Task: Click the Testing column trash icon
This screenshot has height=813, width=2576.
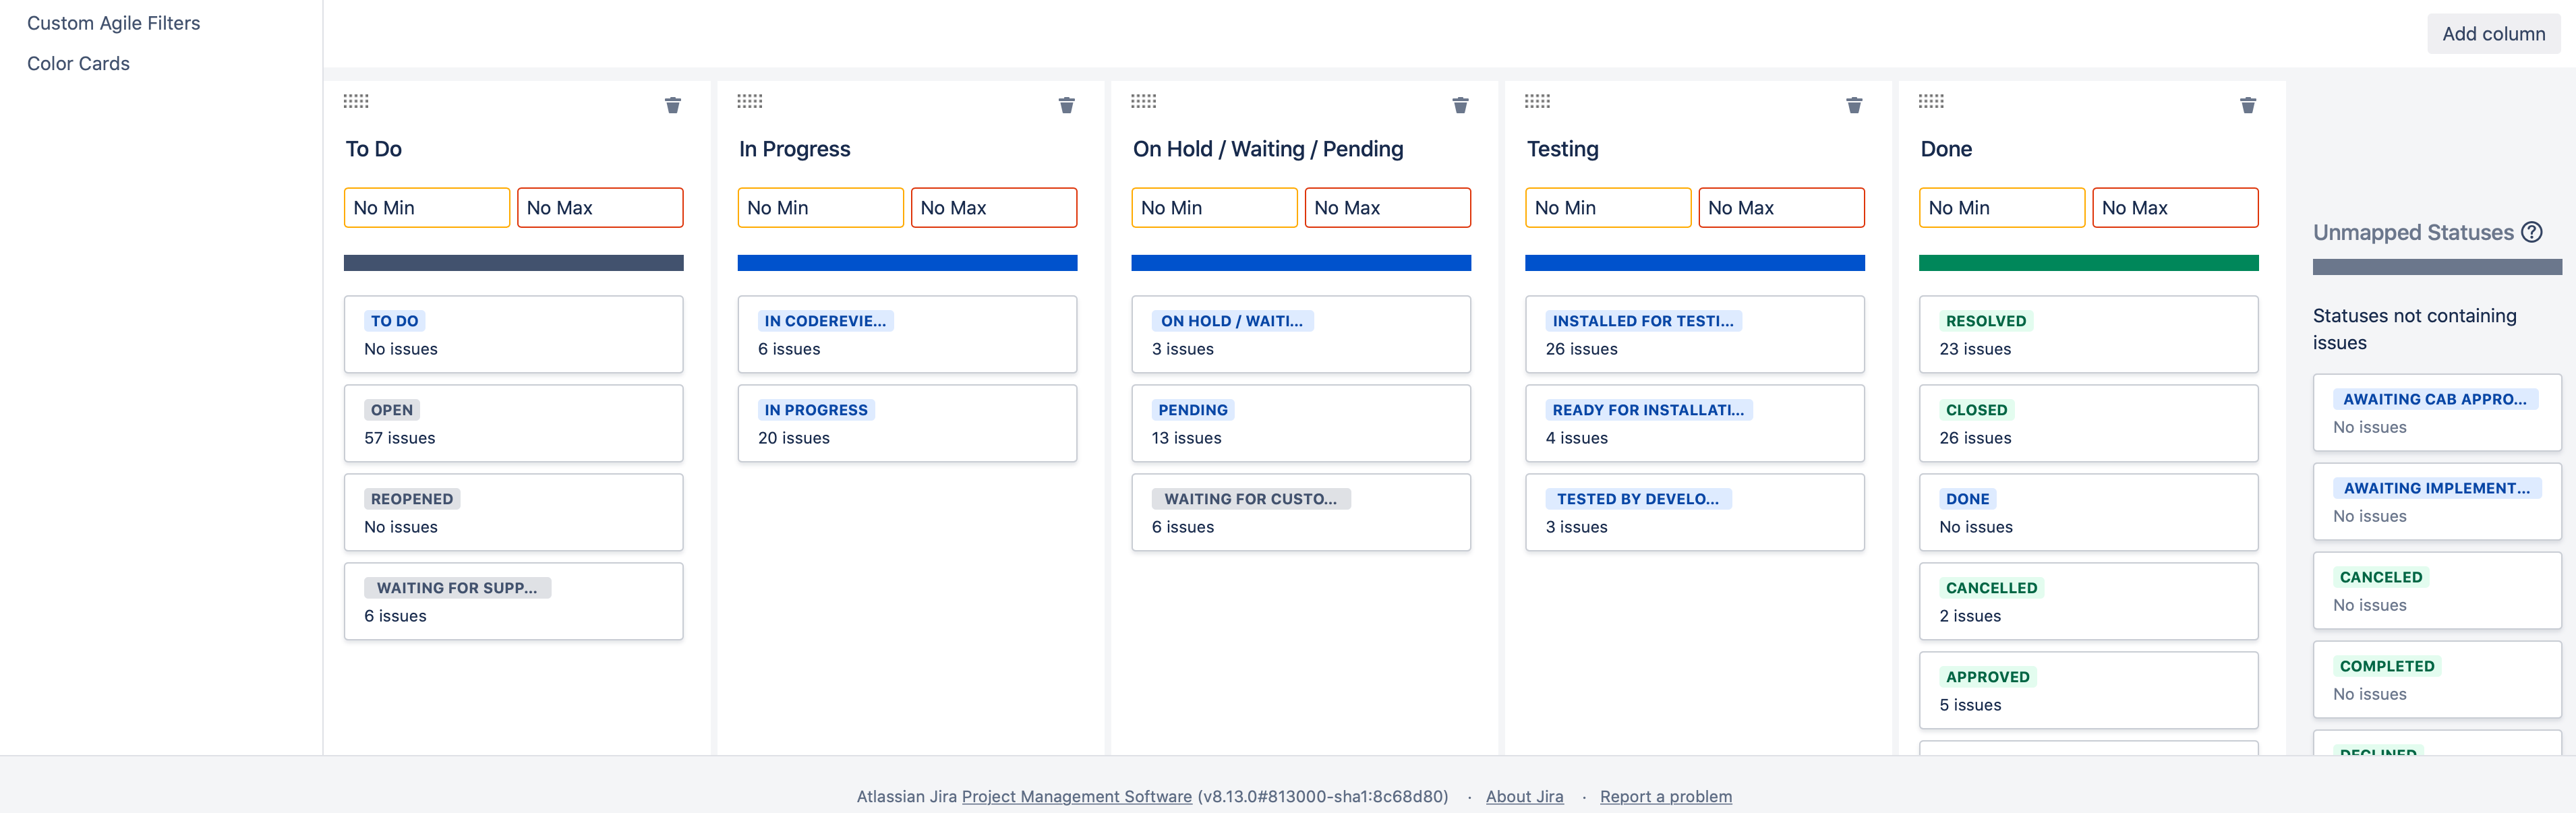Action: point(1854,105)
